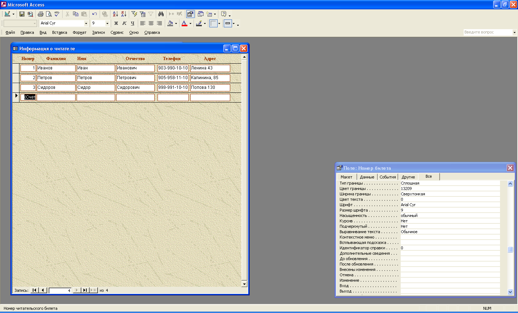Click the Undo arrow icon
The width and height of the screenshot is (518, 313).
pos(95,14)
